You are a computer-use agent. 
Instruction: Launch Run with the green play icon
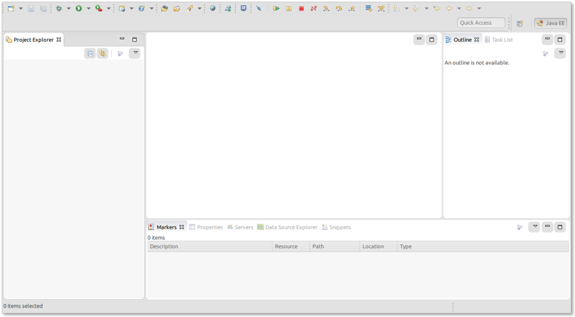click(x=79, y=8)
